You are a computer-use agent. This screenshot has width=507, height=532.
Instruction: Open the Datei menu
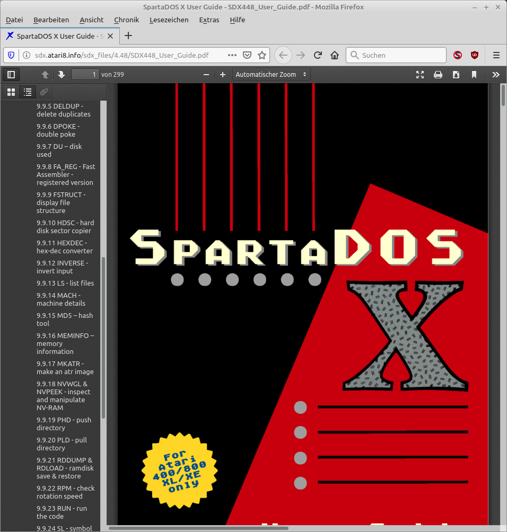point(14,20)
